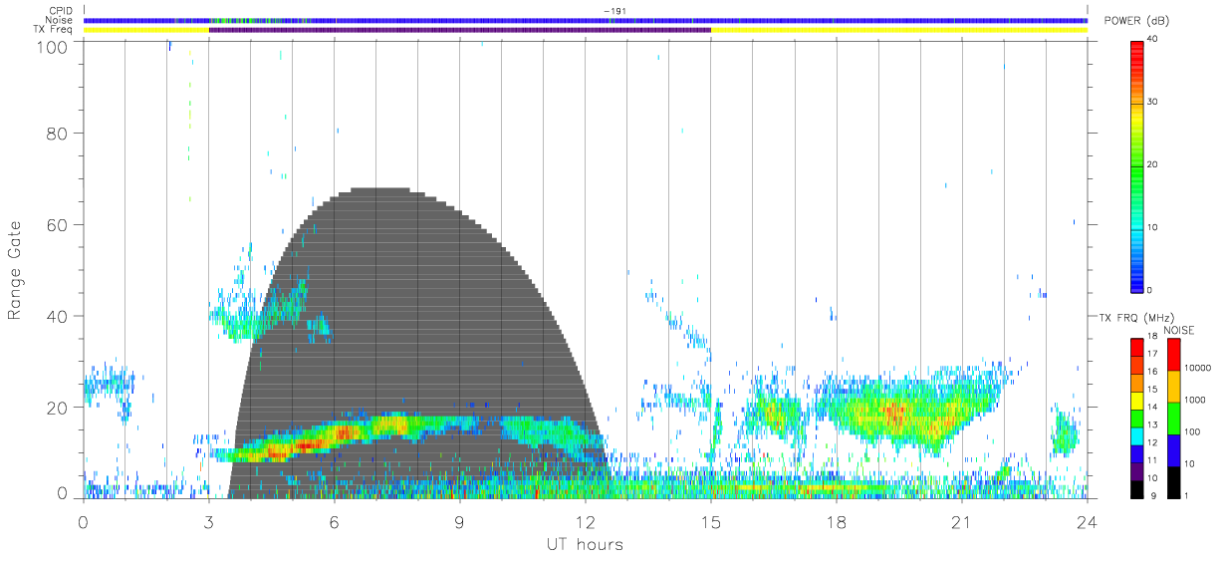Click the TX Freq label at top left

click(x=55, y=30)
